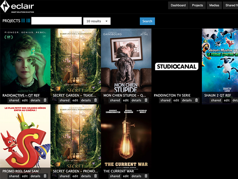Click edit on Paddington TV Serie

tap(176, 100)
